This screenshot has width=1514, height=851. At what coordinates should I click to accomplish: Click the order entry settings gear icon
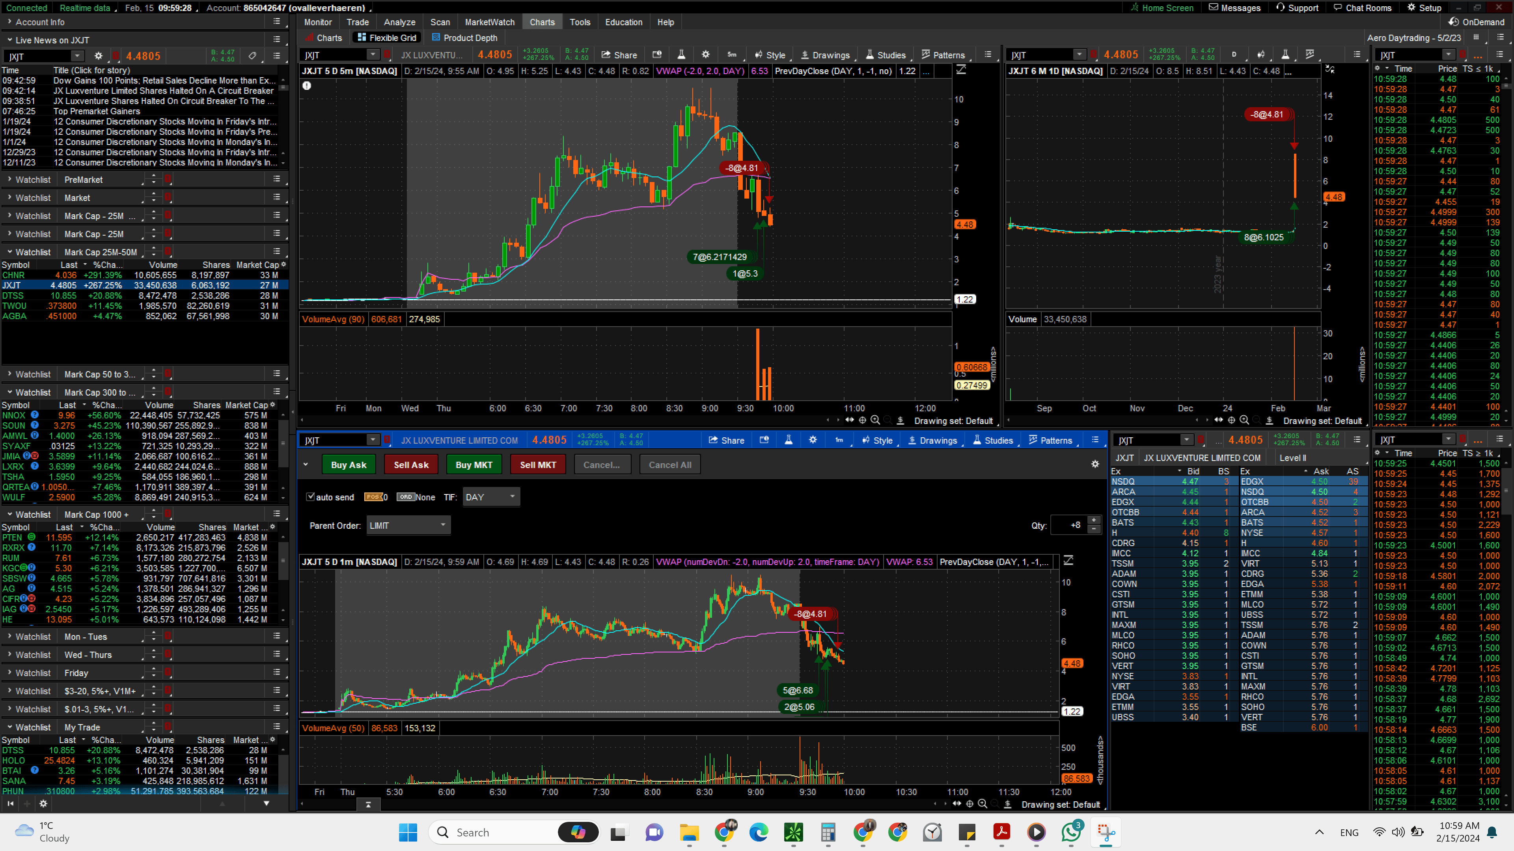pyautogui.click(x=1095, y=464)
